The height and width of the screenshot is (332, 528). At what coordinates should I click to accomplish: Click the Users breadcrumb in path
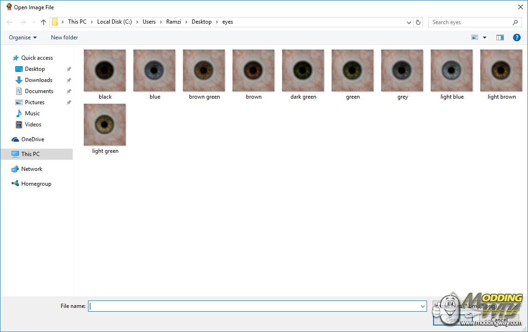pos(149,22)
